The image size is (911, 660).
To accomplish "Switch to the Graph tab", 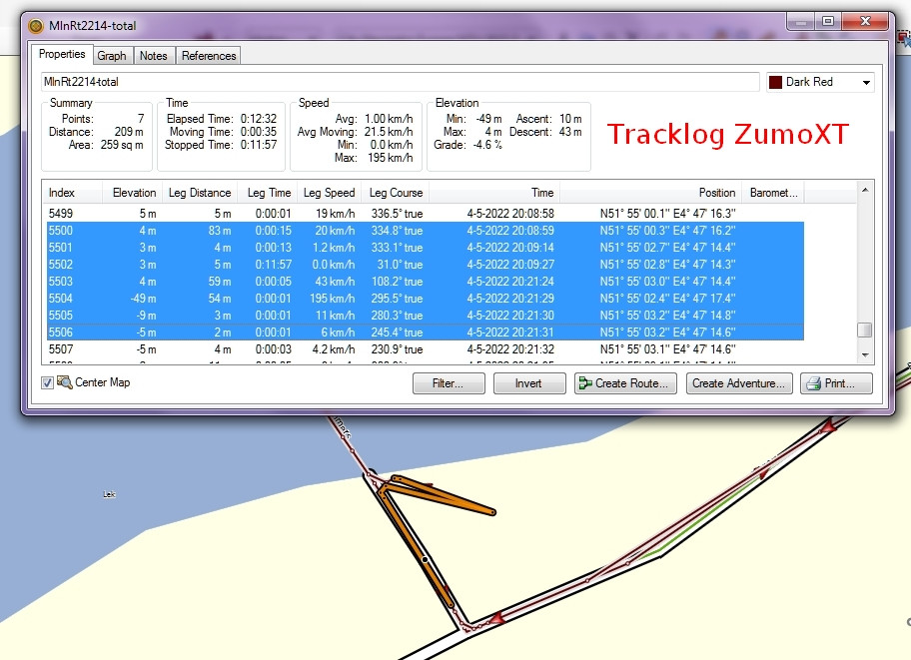I will click(112, 56).
